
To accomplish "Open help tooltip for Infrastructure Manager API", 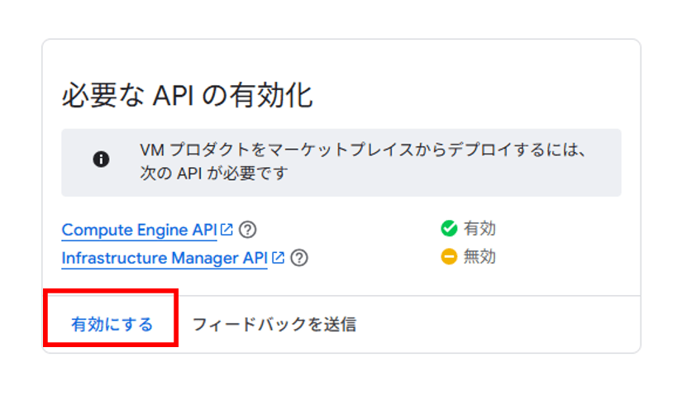I will coord(299,259).
